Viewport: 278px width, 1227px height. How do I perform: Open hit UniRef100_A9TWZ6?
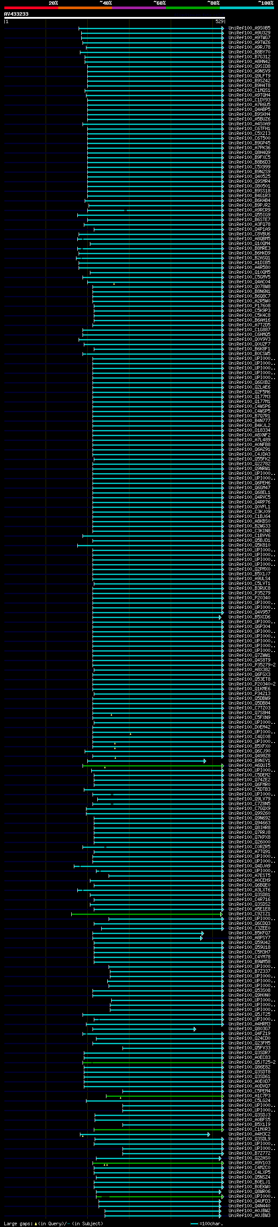point(249,42)
